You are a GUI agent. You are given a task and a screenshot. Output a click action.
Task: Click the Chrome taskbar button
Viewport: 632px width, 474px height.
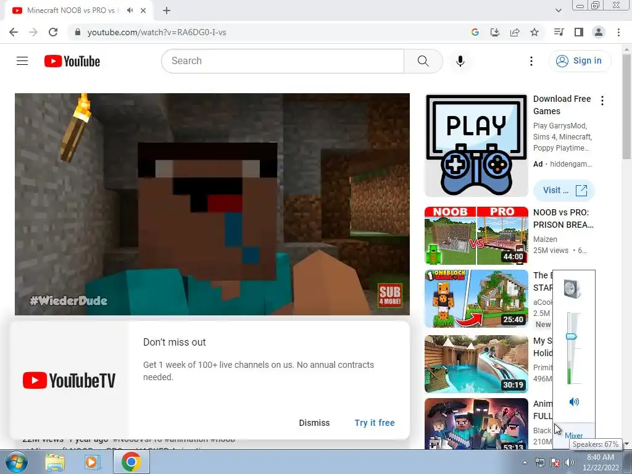tap(131, 462)
